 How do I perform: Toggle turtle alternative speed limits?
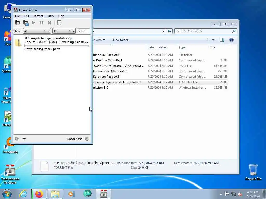pos(24,139)
